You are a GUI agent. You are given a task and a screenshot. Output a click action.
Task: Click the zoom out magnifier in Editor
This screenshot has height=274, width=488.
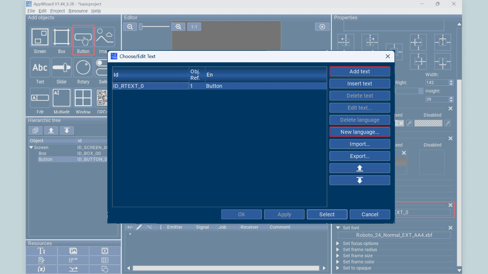click(130, 27)
